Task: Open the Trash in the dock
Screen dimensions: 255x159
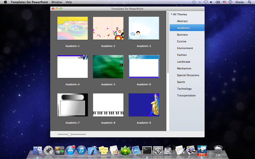Action: (x=218, y=150)
